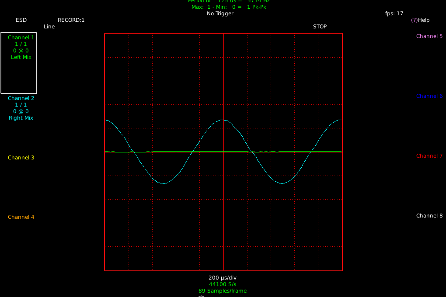Click Channel 1 offset 0 @ 0
Viewport: 446px width, 297px height.
click(x=21, y=51)
